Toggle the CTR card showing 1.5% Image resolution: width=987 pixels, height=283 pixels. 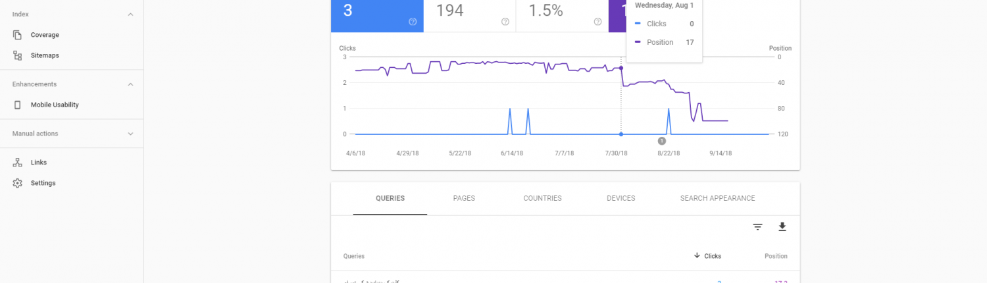tap(561, 14)
